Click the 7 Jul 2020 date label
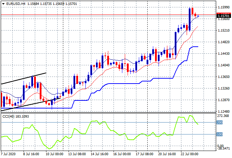Screen dimensions: 232x158 coord(8,154)
